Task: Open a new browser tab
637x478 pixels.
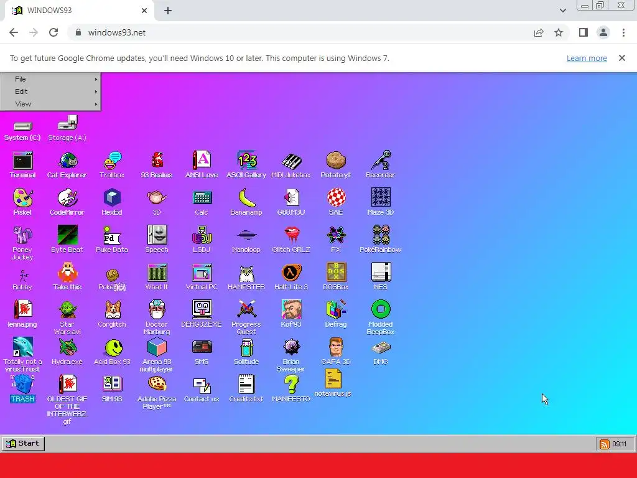Action: 168,11
